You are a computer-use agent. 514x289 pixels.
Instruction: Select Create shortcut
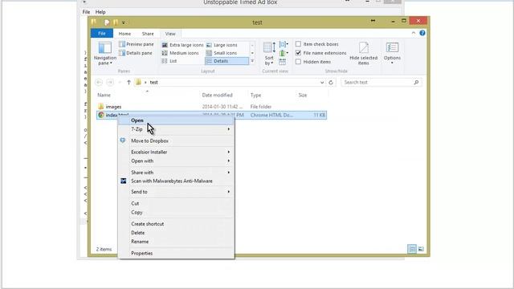click(x=177, y=224)
